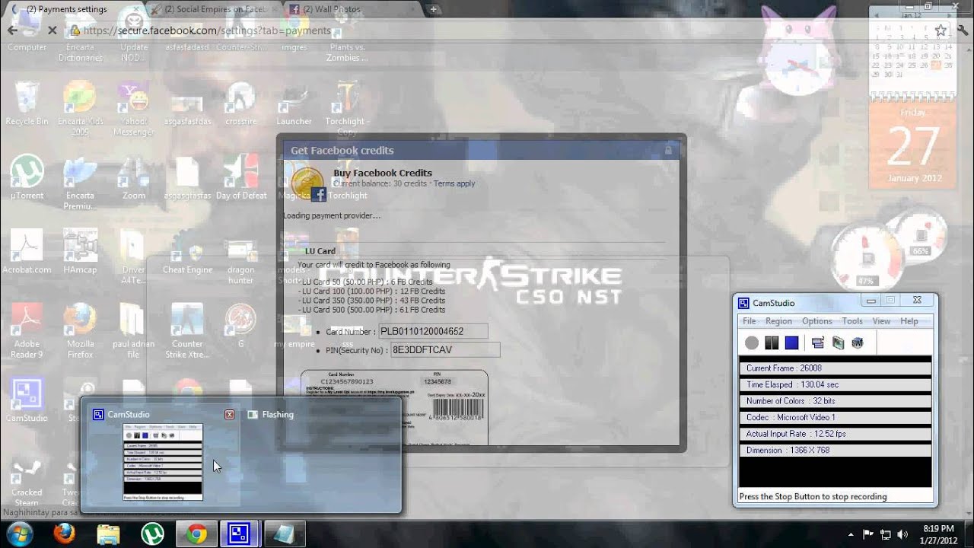Click the notepad-style taskbar button
Image resolution: width=974 pixels, height=548 pixels.
tap(285, 534)
